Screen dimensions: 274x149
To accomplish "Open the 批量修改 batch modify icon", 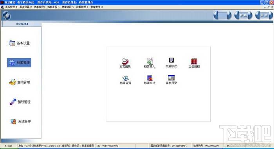I will (x=171, y=62).
